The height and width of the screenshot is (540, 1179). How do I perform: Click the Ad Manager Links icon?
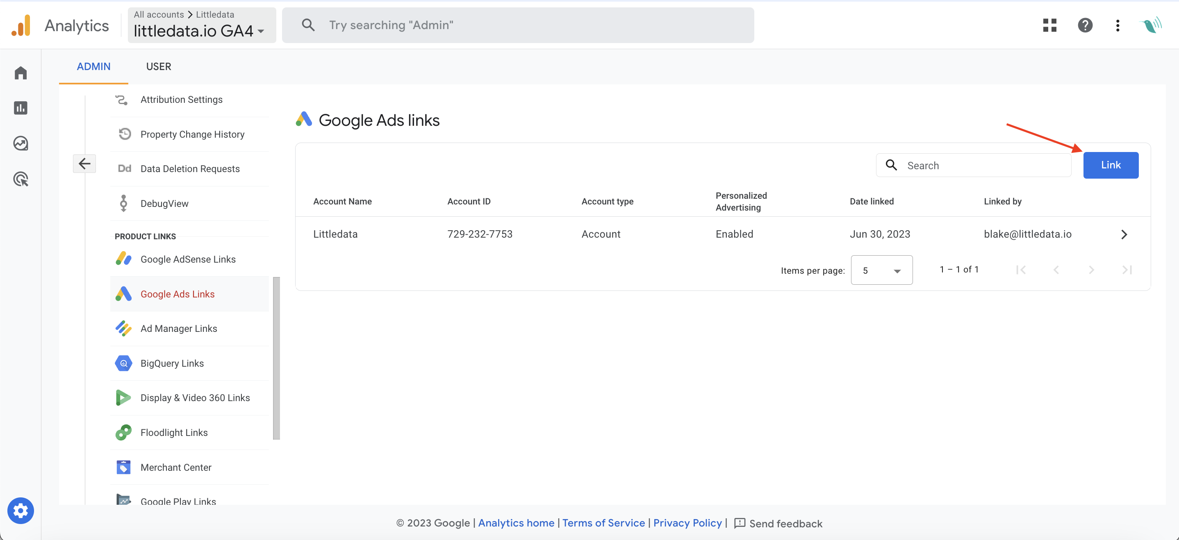tap(123, 328)
